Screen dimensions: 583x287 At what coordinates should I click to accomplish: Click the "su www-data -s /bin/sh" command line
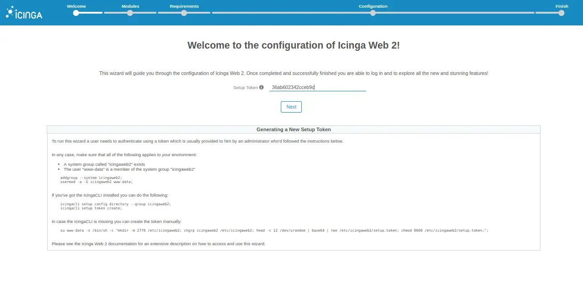tap(274, 231)
